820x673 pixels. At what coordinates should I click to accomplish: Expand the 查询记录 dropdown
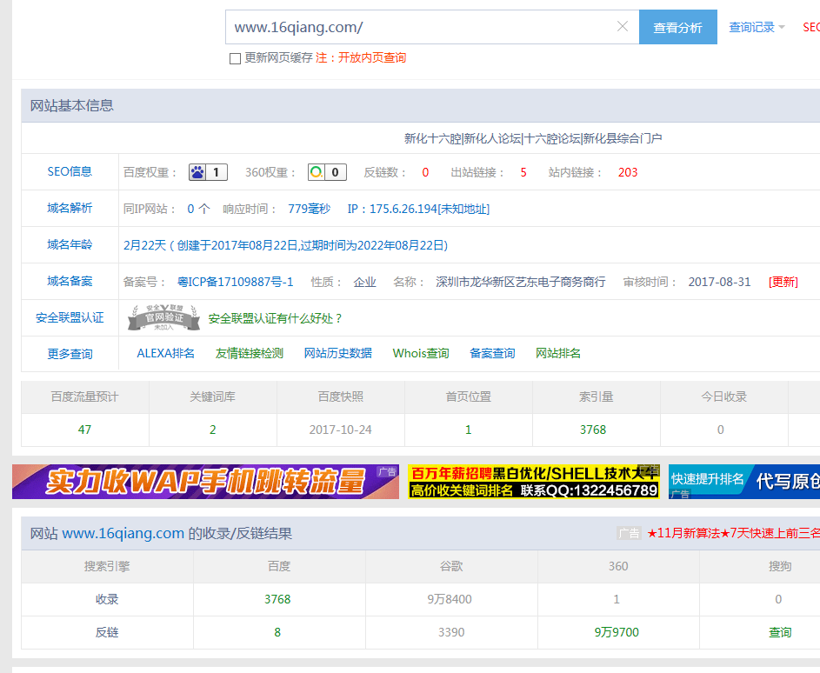point(757,28)
